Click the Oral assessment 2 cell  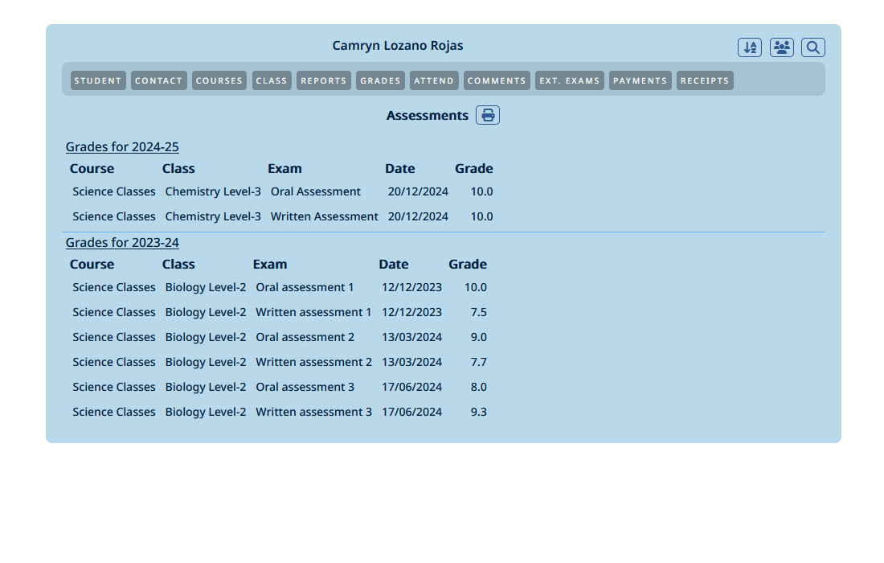305,337
